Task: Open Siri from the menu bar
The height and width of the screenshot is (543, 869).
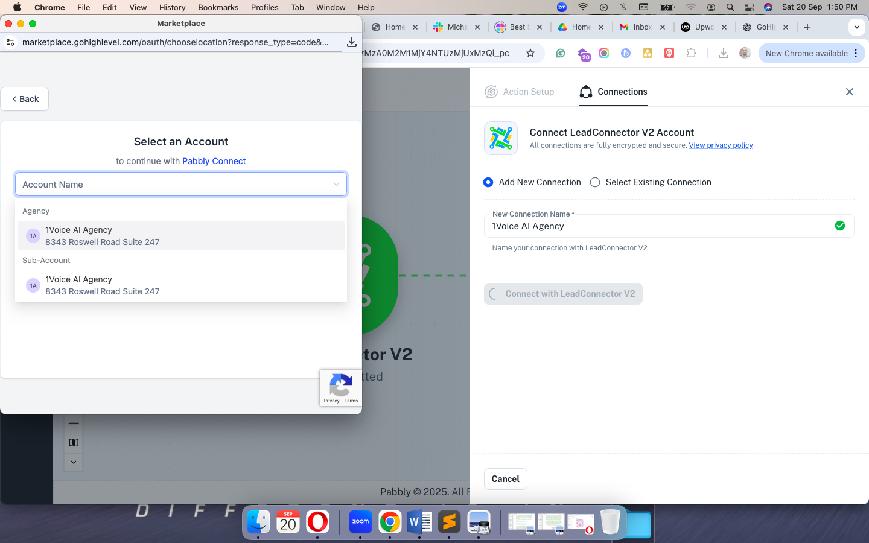Action: (x=768, y=7)
